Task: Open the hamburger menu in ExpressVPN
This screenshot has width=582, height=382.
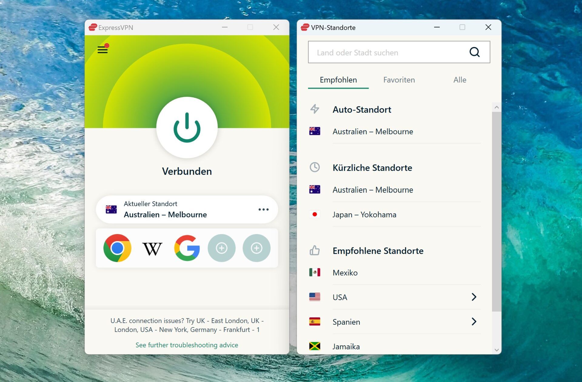Action: click(x=103, y=49)
